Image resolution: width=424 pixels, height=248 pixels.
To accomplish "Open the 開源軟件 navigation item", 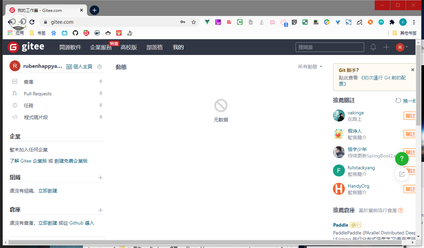I will (x=70, y=47).
